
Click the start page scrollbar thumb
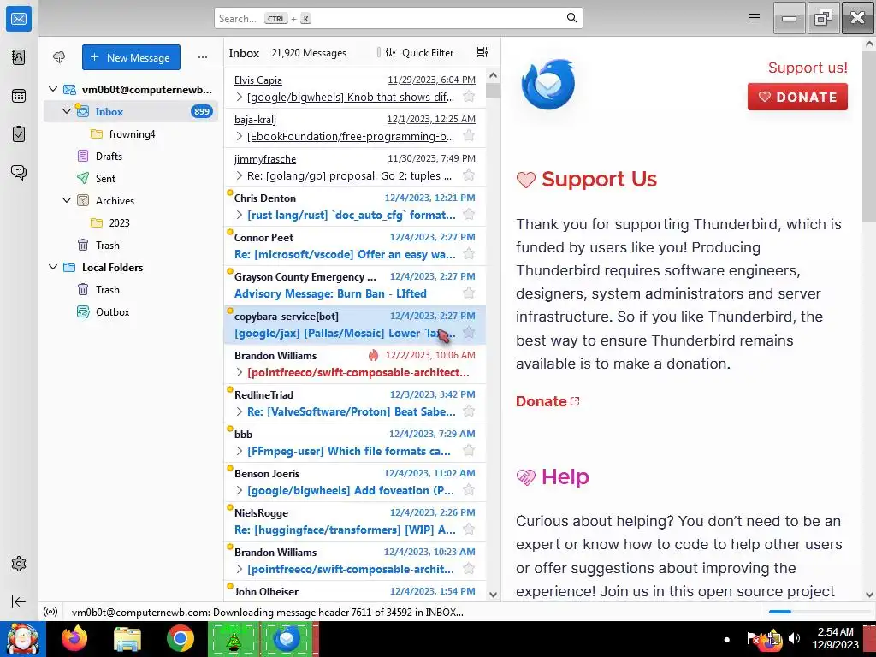pos(869,137)
